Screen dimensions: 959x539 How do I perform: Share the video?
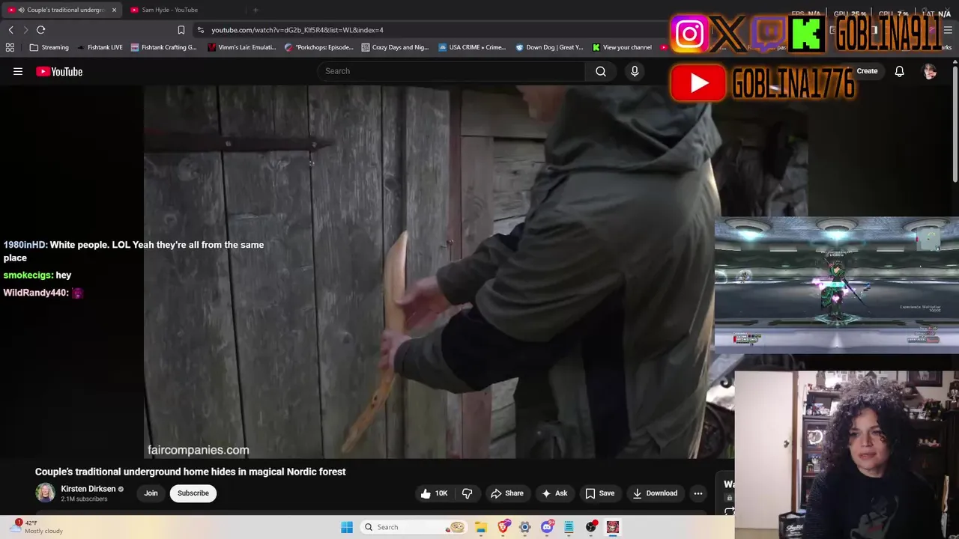(507, 493)
